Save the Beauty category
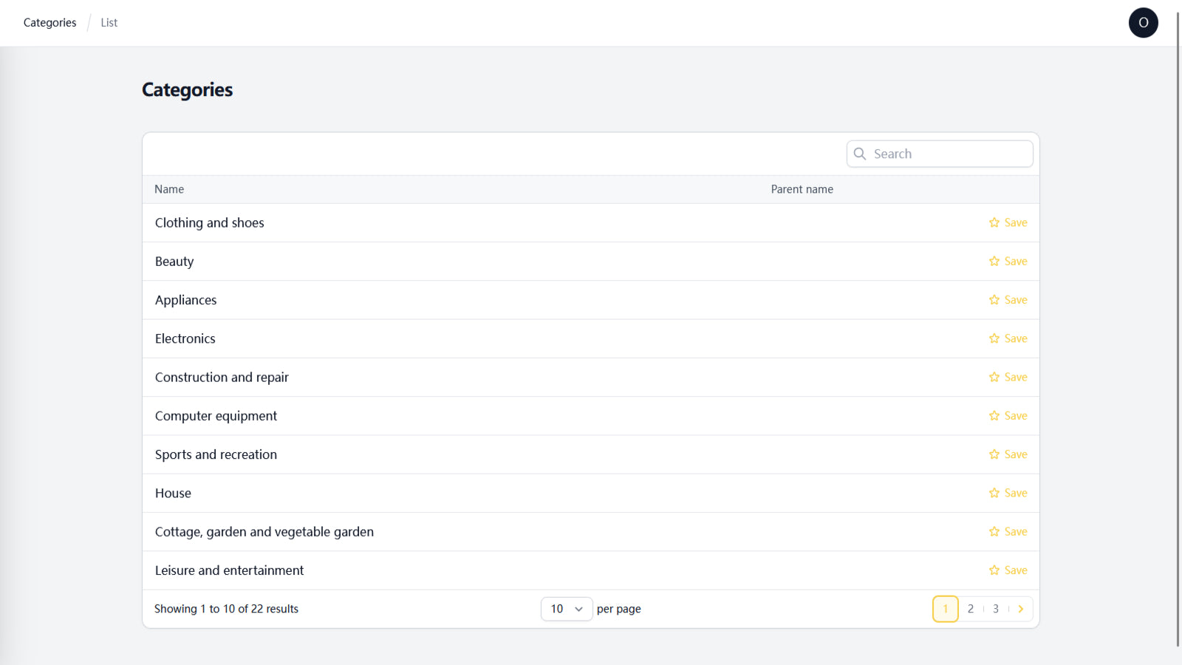1182x665 pixels. [x=1008, y=261]
